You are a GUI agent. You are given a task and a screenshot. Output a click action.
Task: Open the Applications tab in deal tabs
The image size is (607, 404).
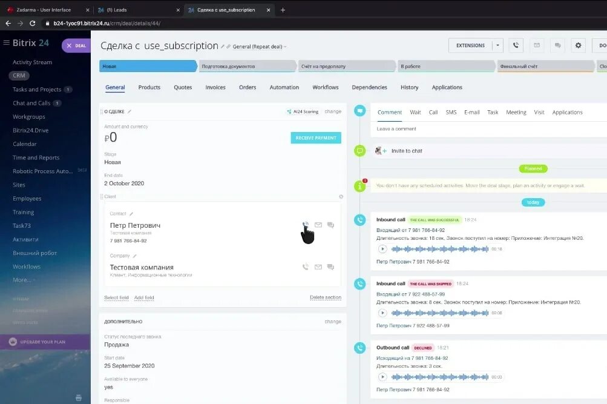coord(447,87)
